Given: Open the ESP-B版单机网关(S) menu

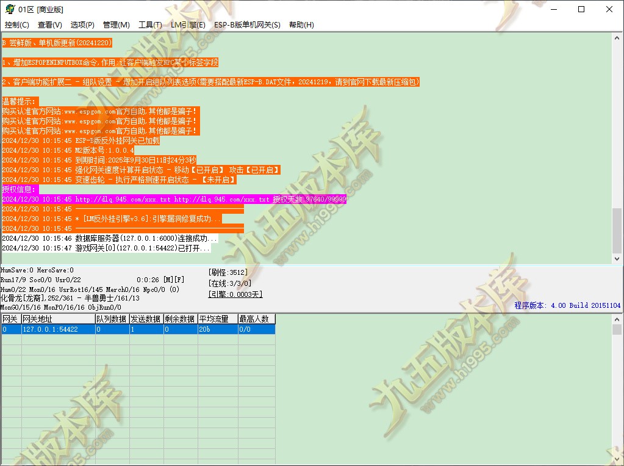Looking at the screenshot, I should [247, 24].
